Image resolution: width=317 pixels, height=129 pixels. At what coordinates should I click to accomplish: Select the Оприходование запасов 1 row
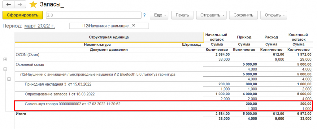[x=59, y=94]
